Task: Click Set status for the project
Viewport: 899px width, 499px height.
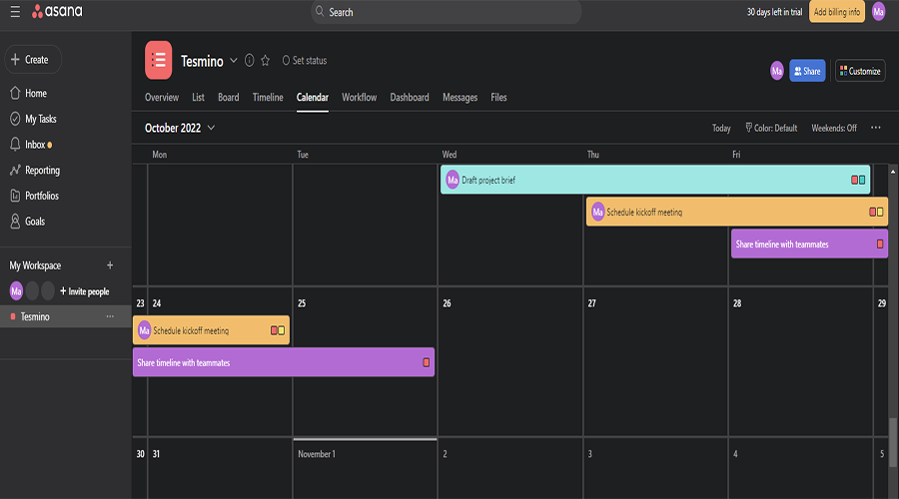Action: [x=304, y=61]
